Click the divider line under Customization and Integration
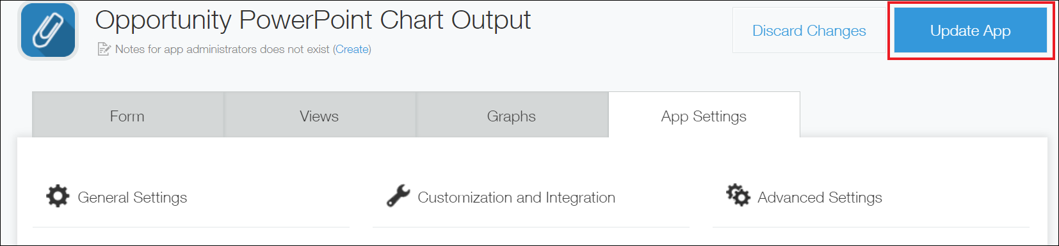The width and height of the screenshot is (1059, 246). coord(531,227)
